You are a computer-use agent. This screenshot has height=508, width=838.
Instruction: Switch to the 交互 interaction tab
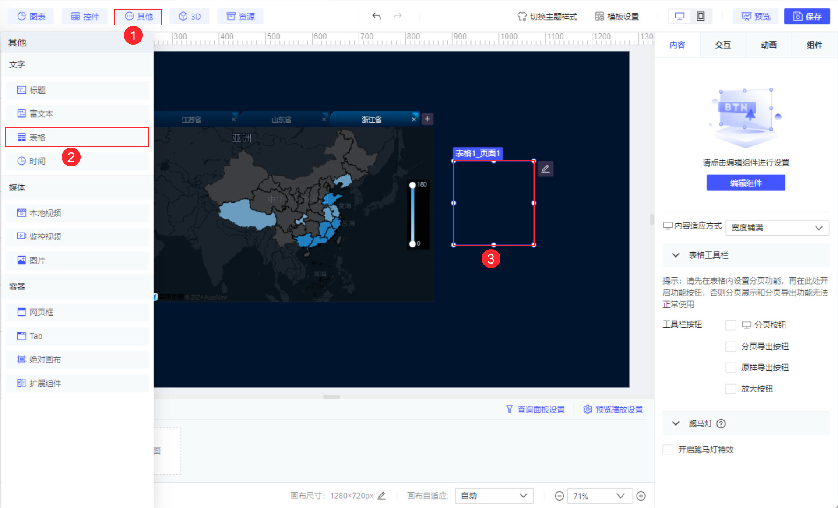click(x=723, y=45)
